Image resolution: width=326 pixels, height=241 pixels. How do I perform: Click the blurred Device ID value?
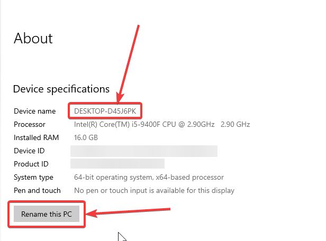(x=144, y=151)
